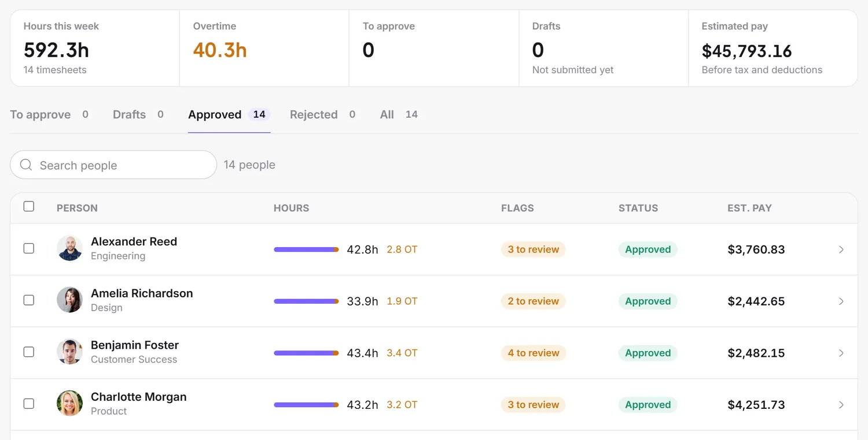
Task: Check the box for Alexander Reed
Action: pos(28,248)
